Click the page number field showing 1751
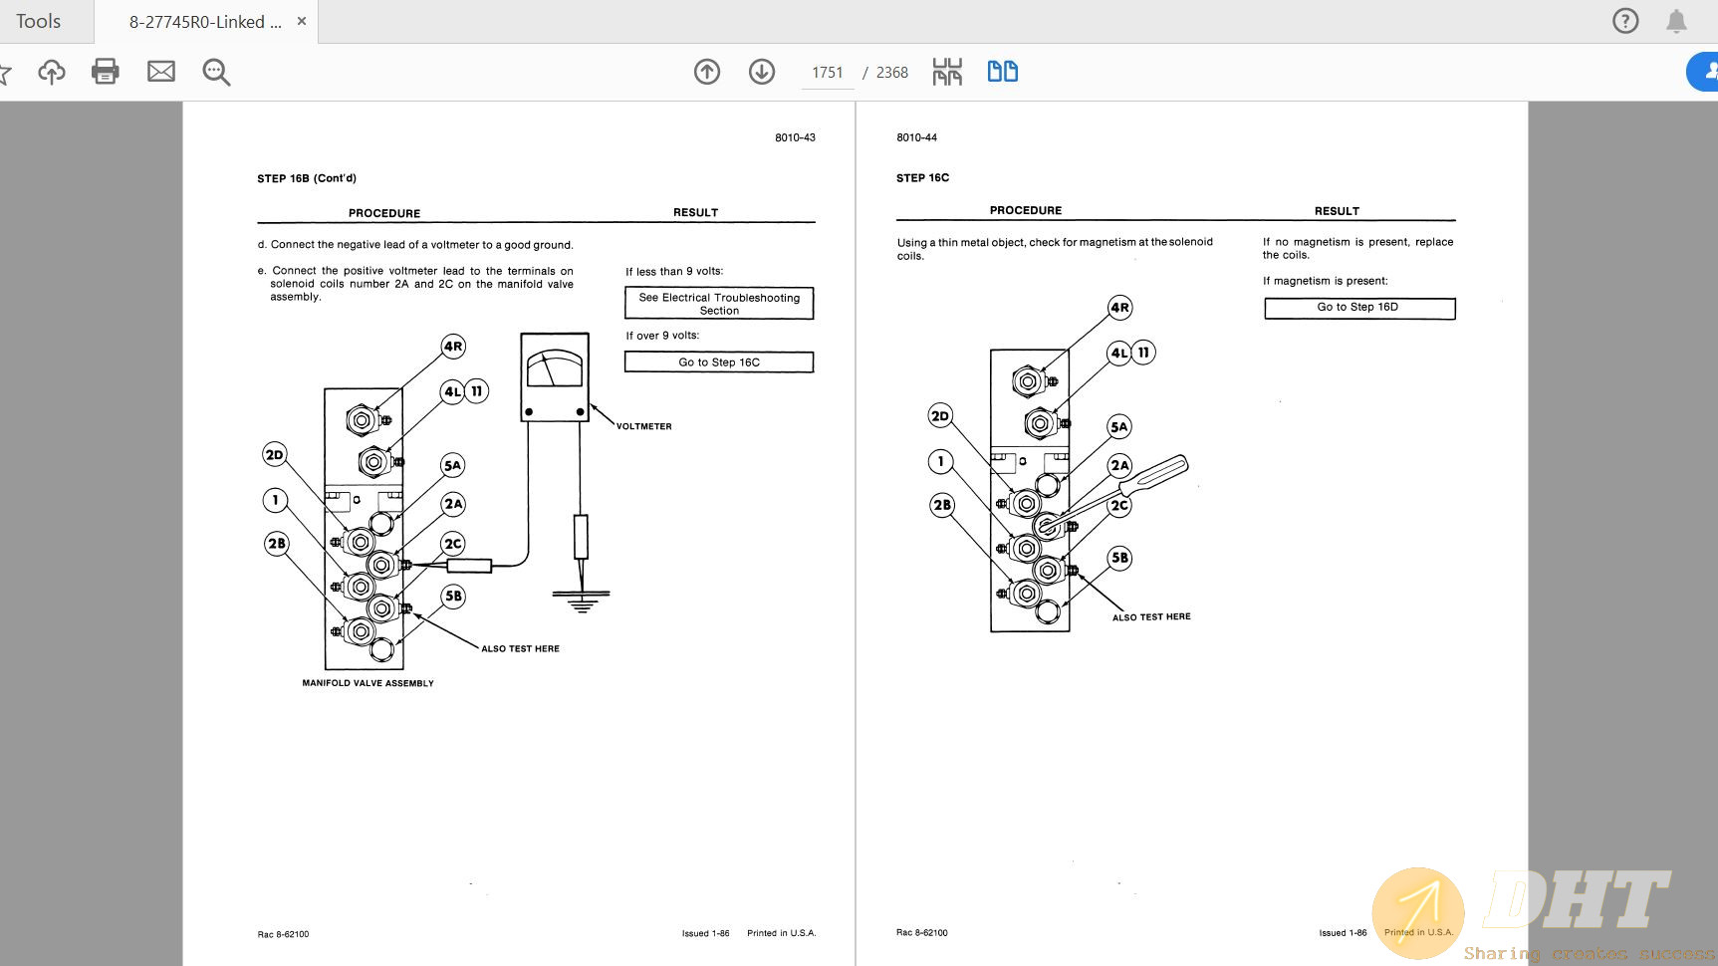 (827, 73)
